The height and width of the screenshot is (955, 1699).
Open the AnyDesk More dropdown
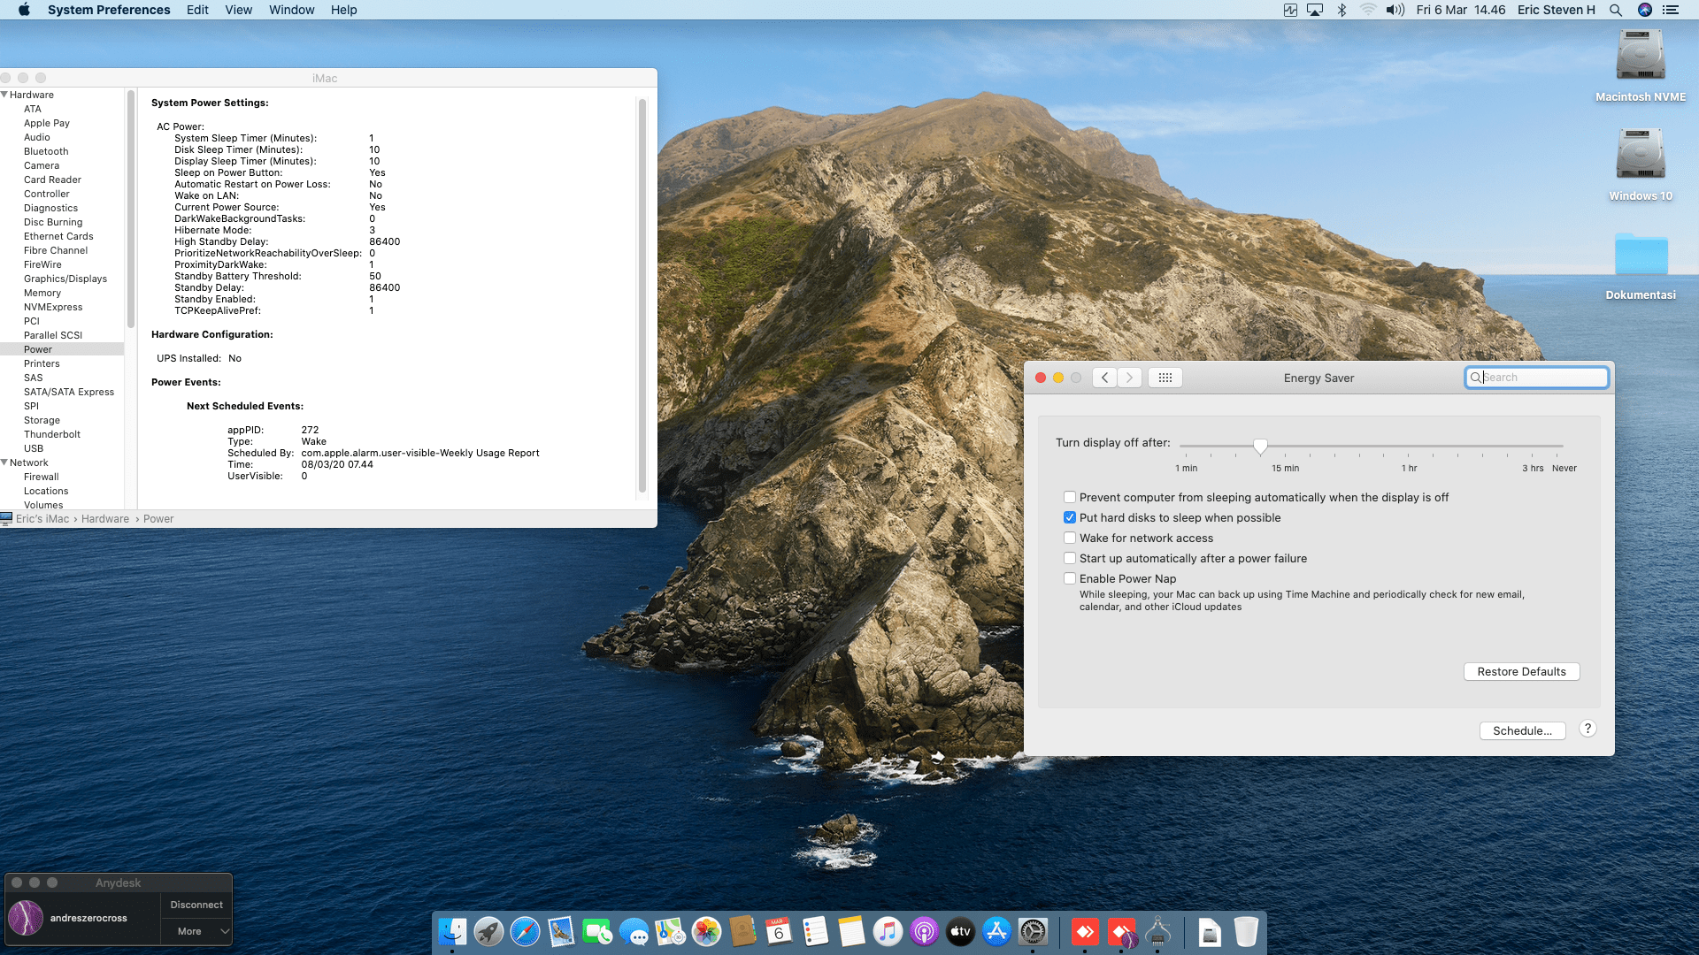196,931
